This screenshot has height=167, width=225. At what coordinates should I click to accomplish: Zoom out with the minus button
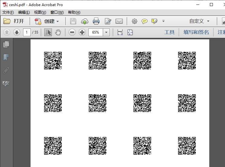click(x=72, y=32)
